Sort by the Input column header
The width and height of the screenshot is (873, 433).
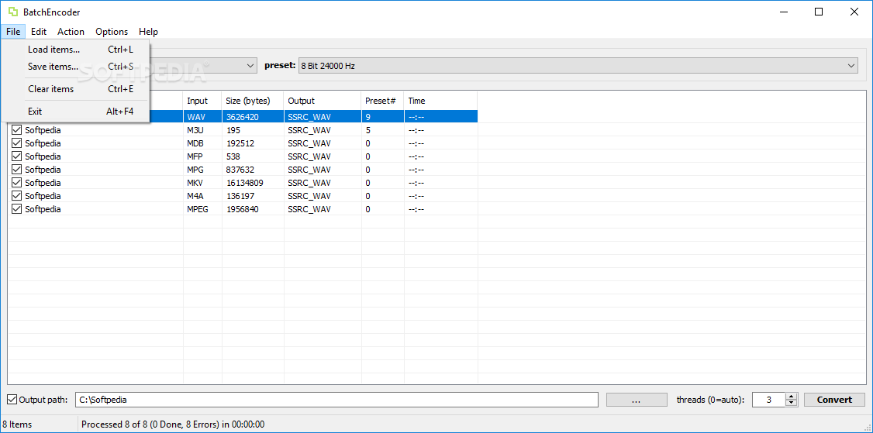pos(202,101)
